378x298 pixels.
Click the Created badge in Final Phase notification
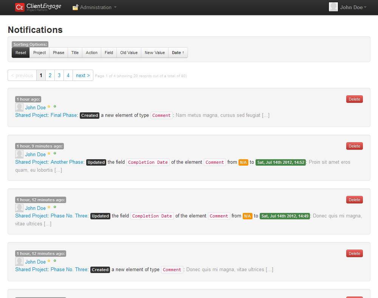(90, 115)
